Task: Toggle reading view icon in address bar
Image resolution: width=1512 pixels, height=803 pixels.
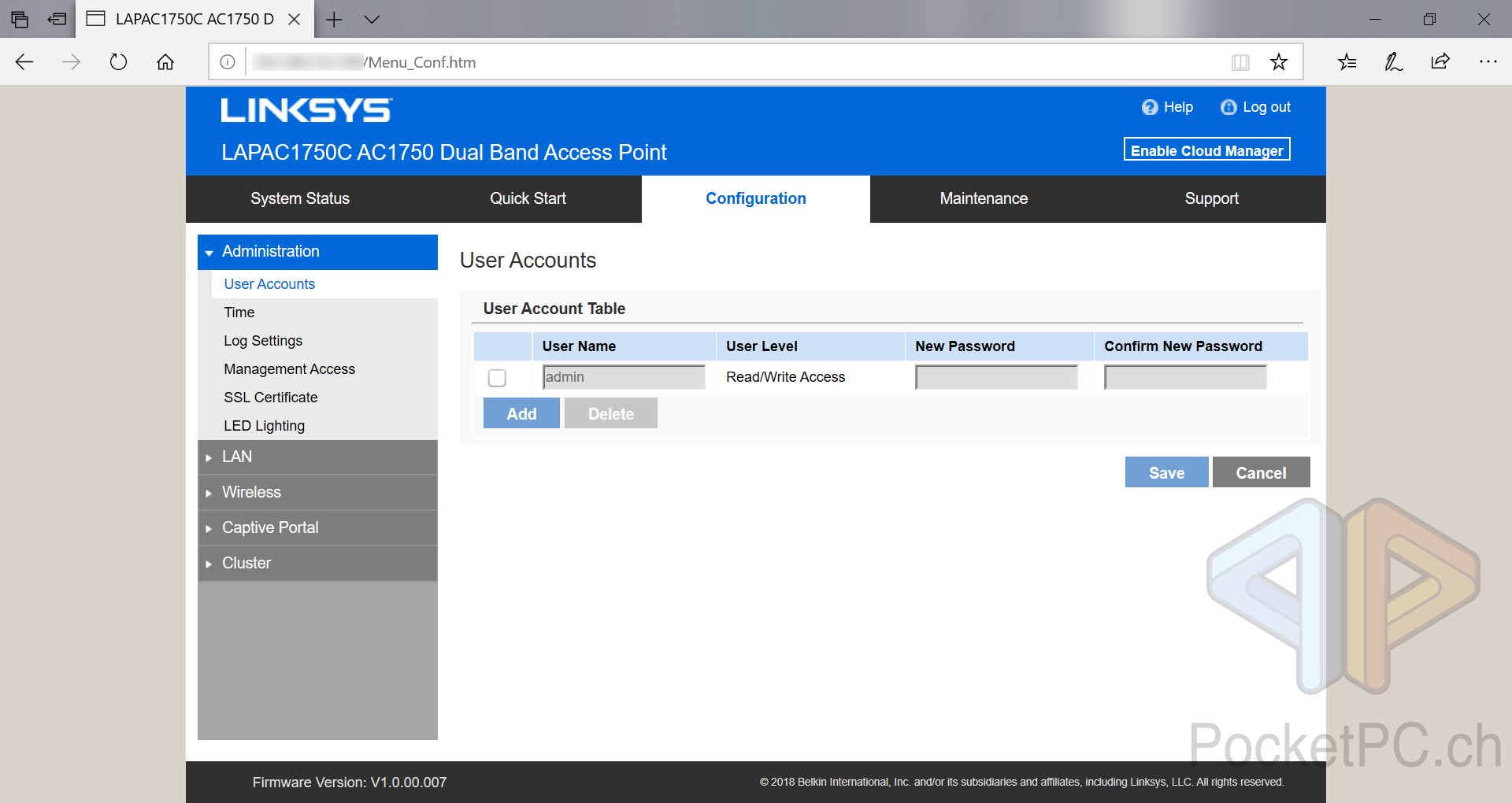Action: pyautogui.click(x=1240, y=62)
